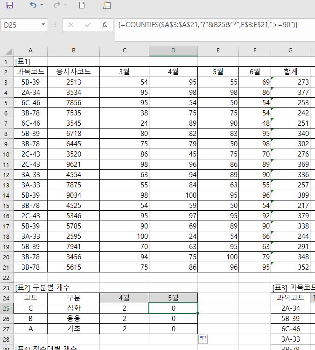This screenshot has width=315, height=350.
Task: Select the column D header
Action: point(173,50)
